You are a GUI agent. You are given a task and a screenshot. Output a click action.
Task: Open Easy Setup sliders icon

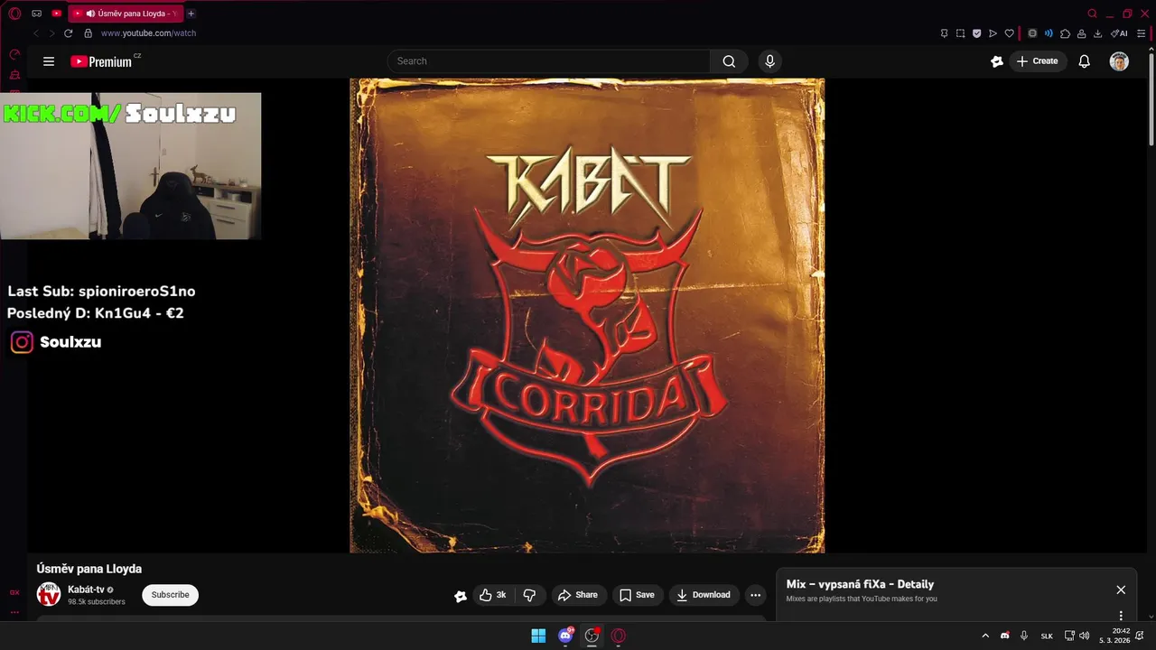(1142, 33)
